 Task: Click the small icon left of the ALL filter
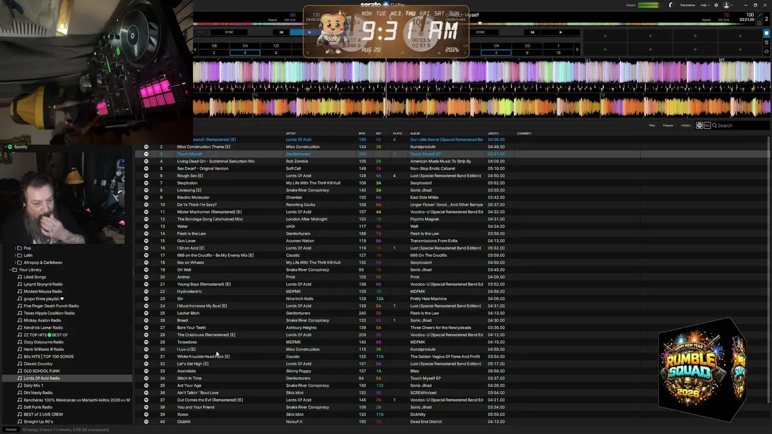pyautogui.click(x=700, y=125)
